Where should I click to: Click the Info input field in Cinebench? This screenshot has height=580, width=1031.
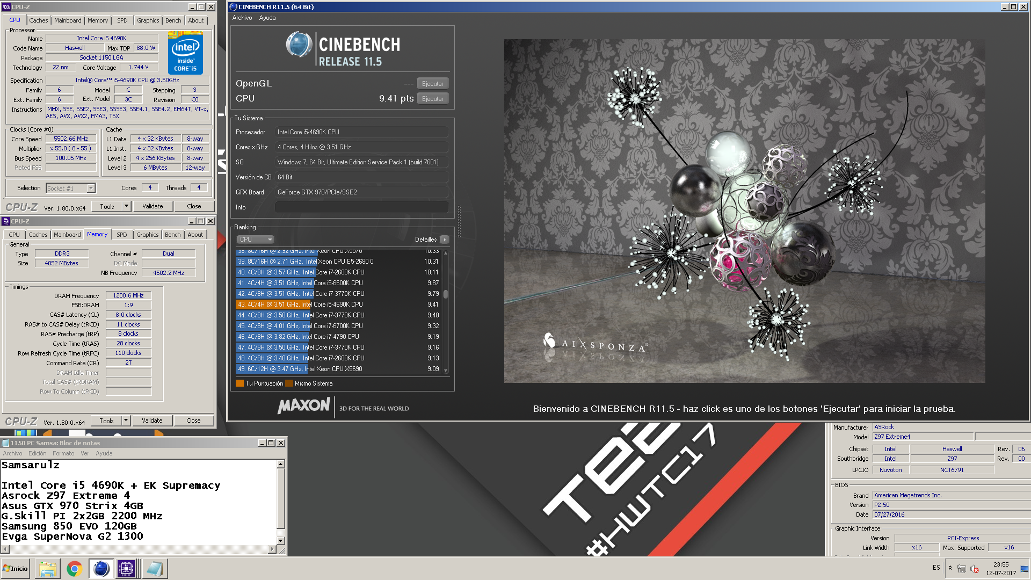(361, 207)
